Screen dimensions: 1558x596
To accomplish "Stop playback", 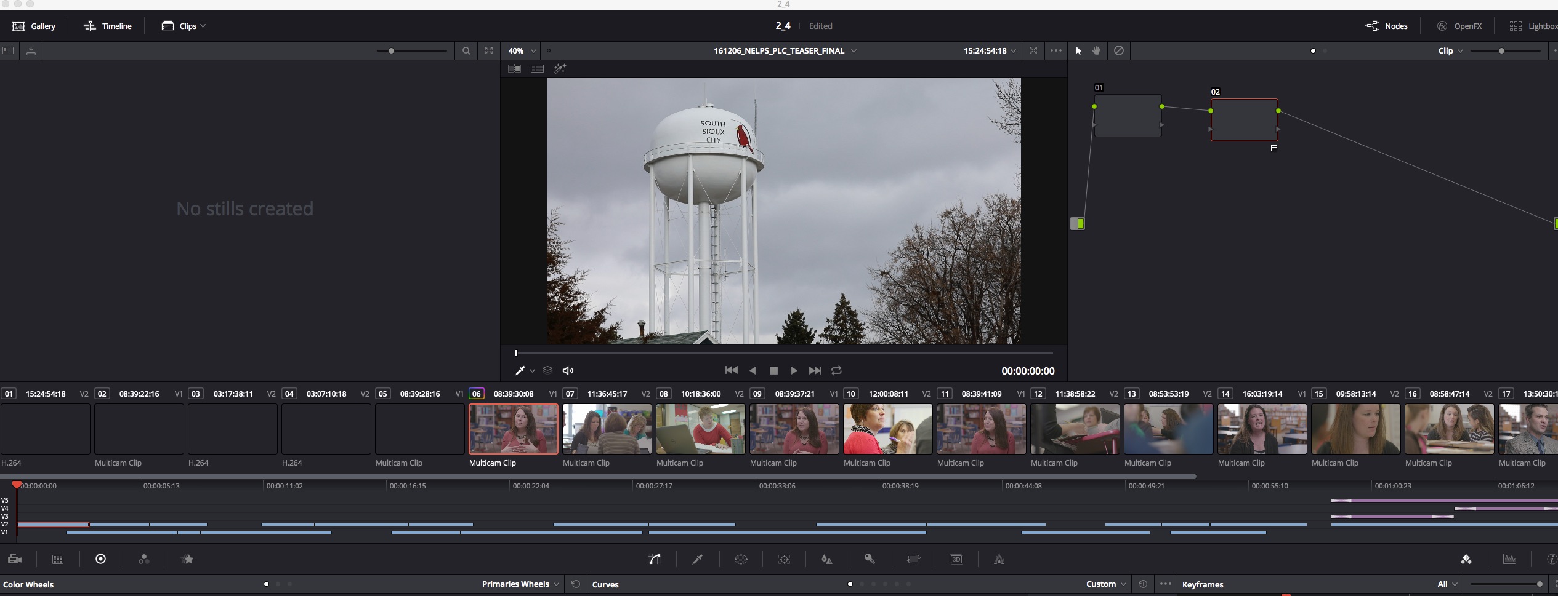I will (773, 370).
